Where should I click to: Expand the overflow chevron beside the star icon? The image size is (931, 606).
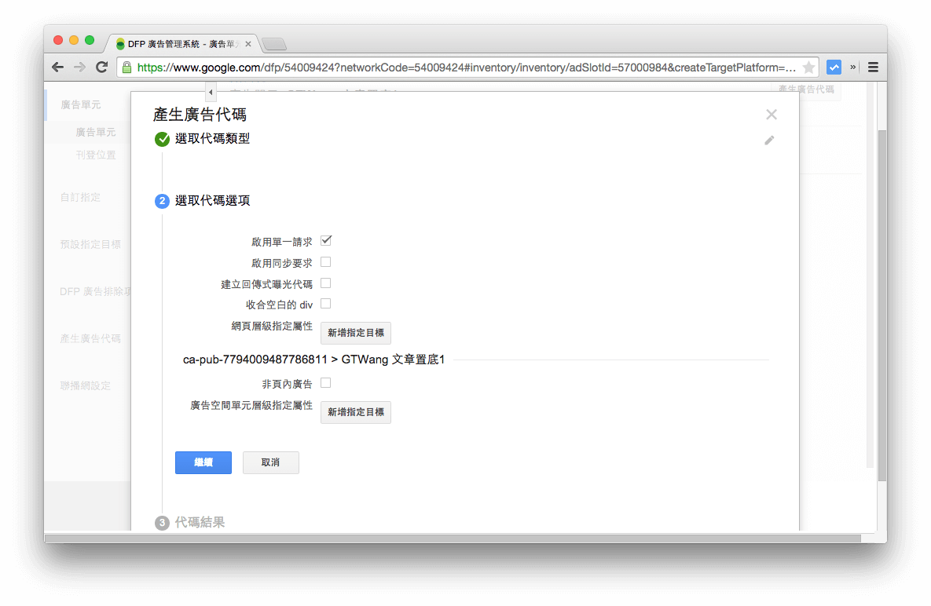coord(852,67)
